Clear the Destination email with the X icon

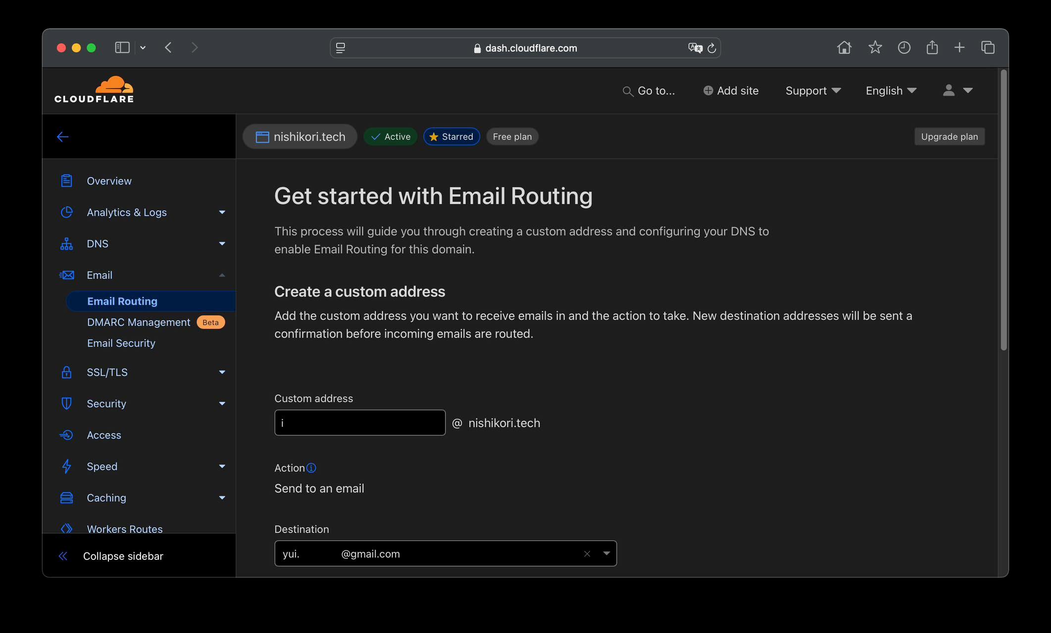click(587, 554)
